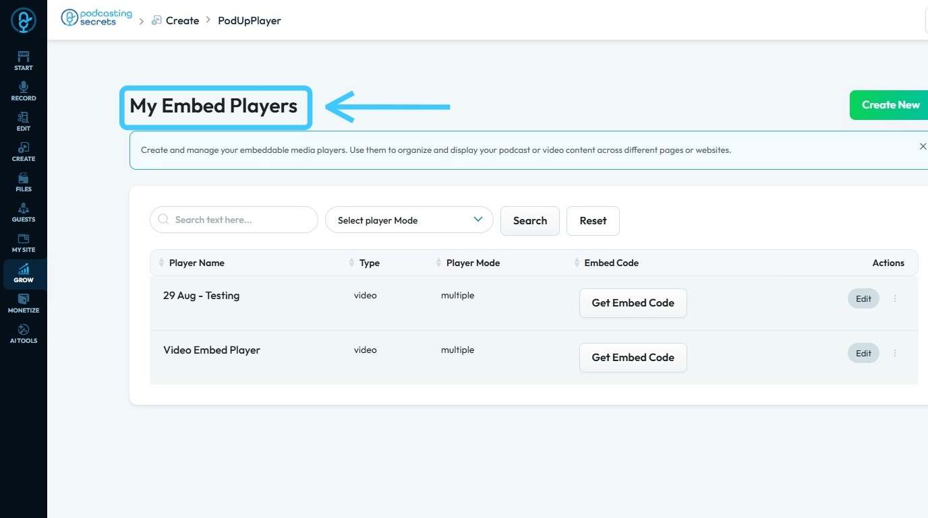This screenshot has width=928, height=518.
Task: Focus the Search text here field
Action: 234,220
